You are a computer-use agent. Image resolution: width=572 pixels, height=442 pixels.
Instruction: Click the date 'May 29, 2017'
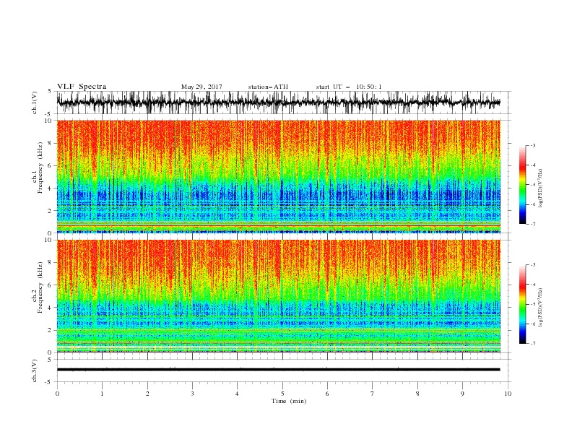click(201, 87)
